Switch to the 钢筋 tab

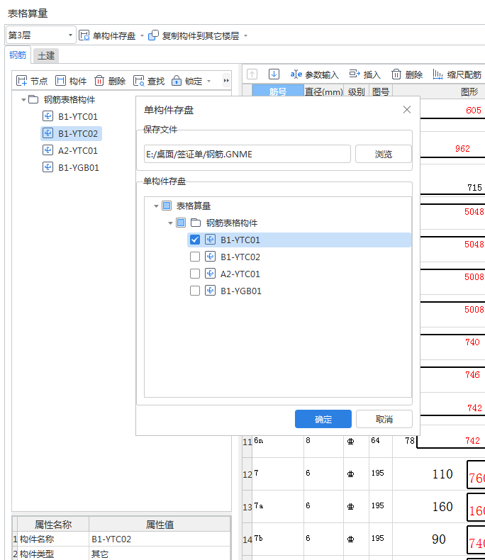(x=18, y=55)
